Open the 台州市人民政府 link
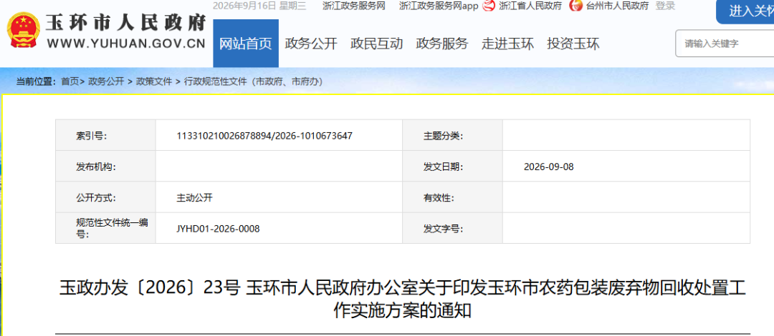Image resolution: width=774 pixels, height=336 pixels. pyautogui.click(x=617, y=6)
